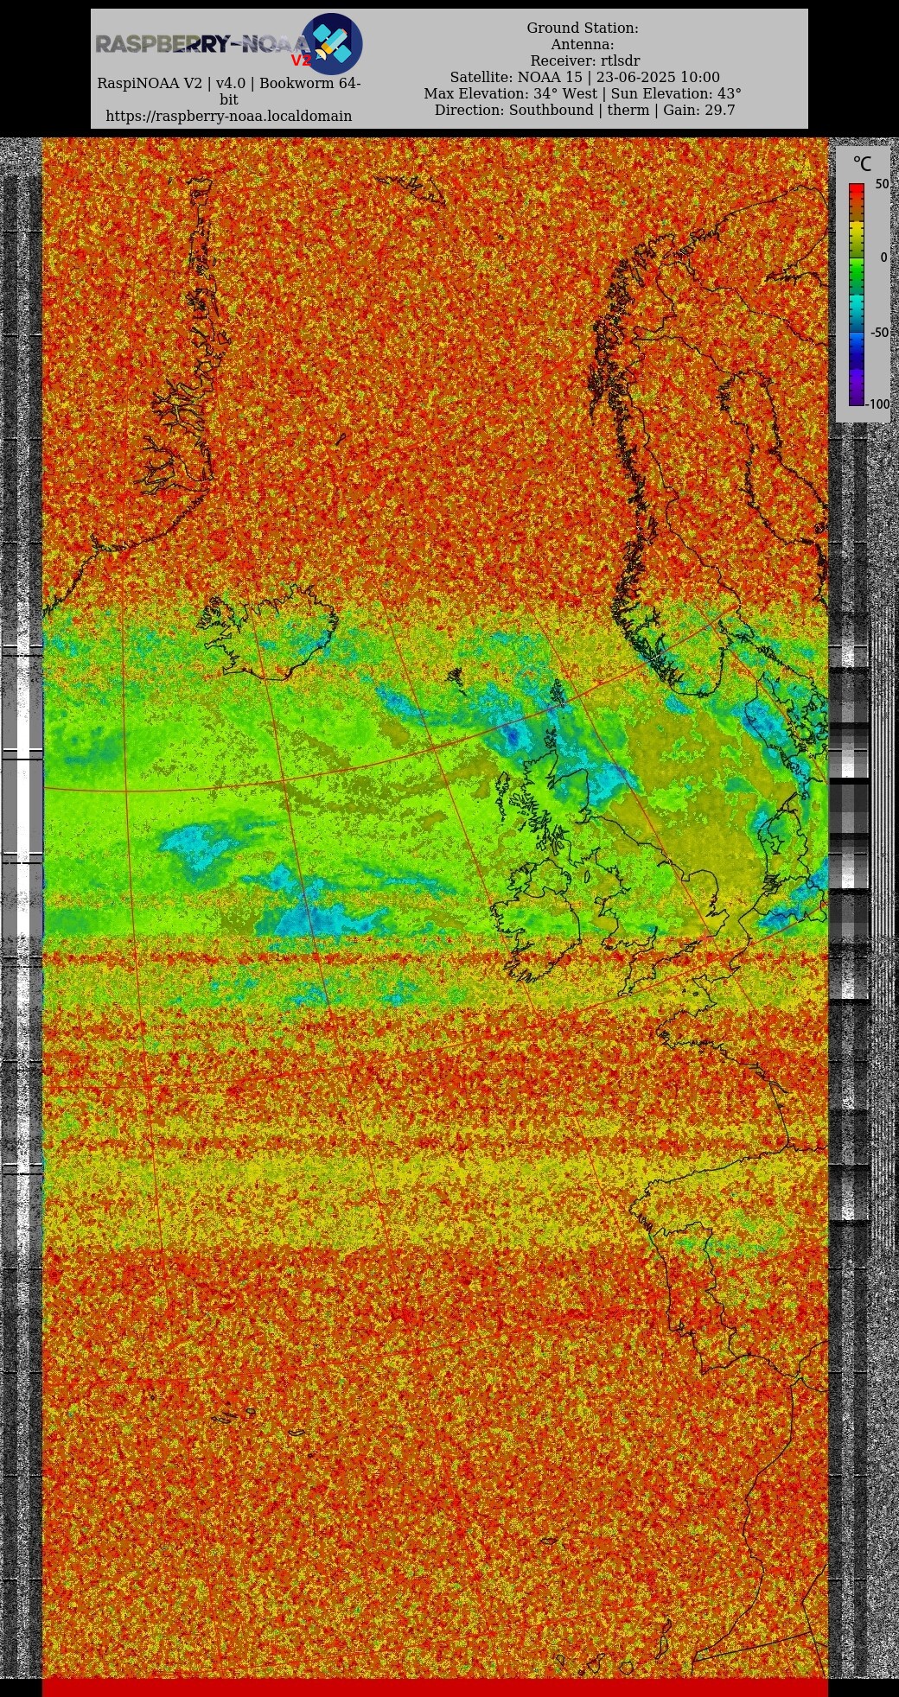This screenshot has height=1697, width=899.
Task: Click the °C unit label on legend
Action: [862, 163]
